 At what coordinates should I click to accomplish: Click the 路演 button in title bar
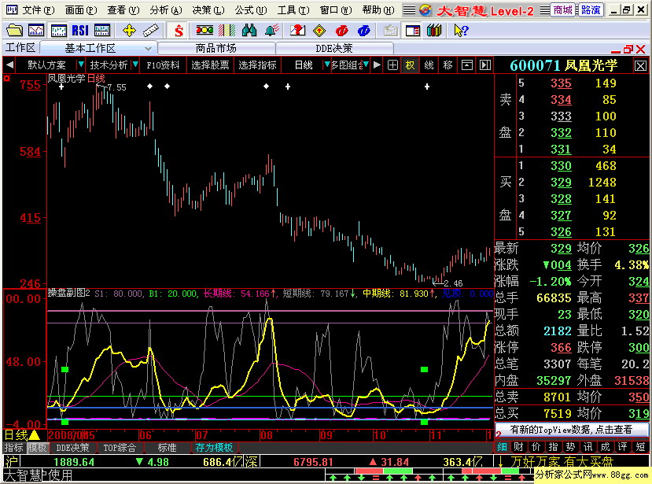pyautogui.click(x=591, y=10)
